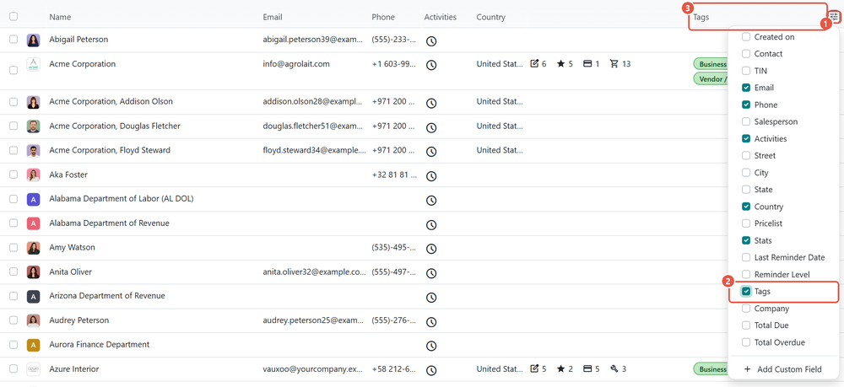Click activity clock for Arizona Department of Revenue
The image size is (844, 387).
click(431, 298)
